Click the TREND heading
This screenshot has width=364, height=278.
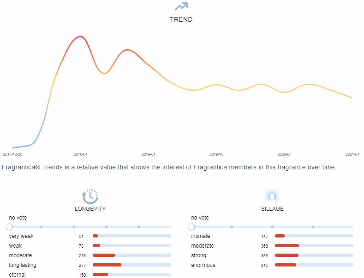(x=181, y=20)
